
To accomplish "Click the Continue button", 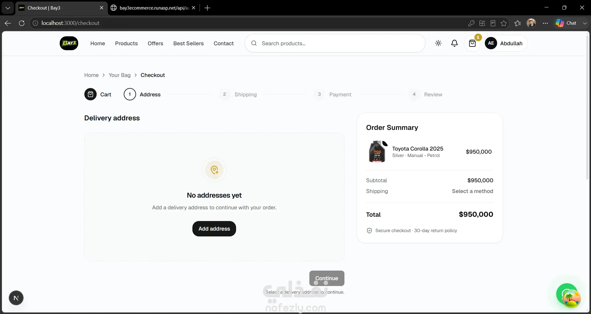I will (327, 278).
